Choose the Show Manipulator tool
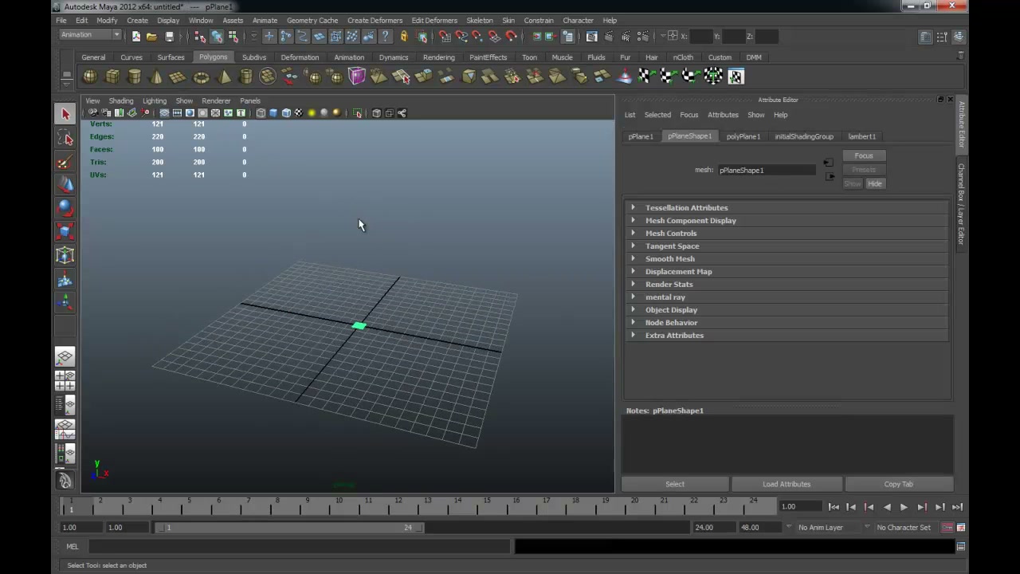 65,302
